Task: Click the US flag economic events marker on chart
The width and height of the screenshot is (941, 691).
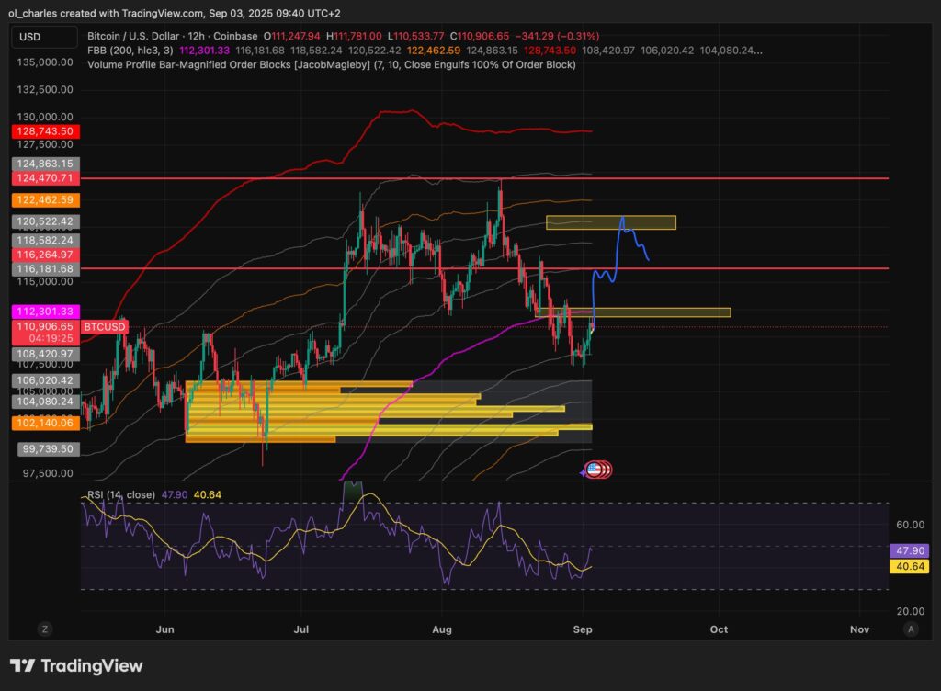Action: click(x=595, y=470)
